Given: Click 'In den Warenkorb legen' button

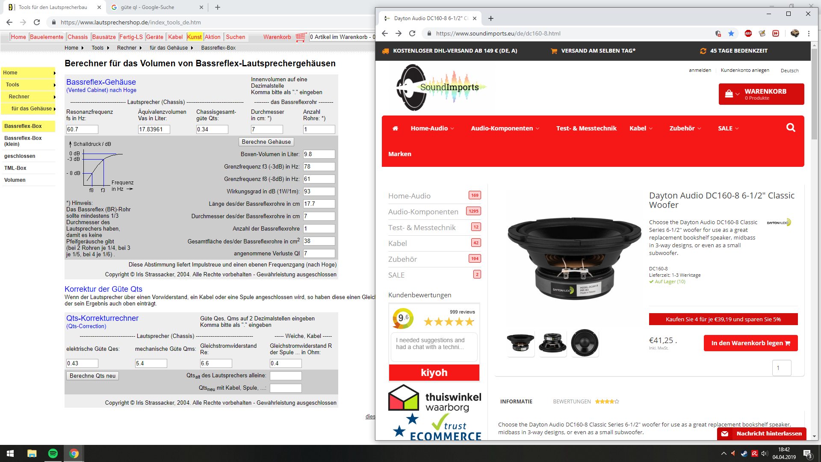Looking at the screenshot, I should [750, 343].
